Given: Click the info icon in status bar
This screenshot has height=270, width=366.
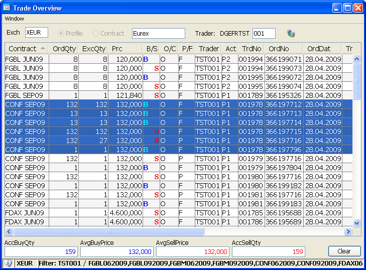Looking at the screenshot, I should coord(8,263).
